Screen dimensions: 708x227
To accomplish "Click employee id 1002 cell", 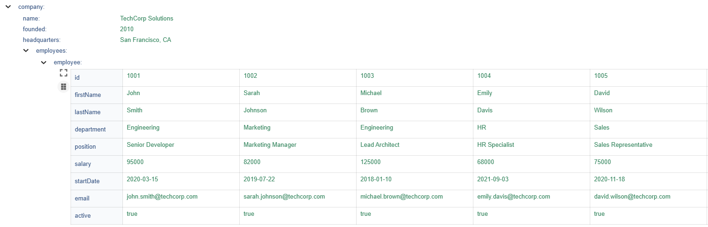I will pos(298,78).
